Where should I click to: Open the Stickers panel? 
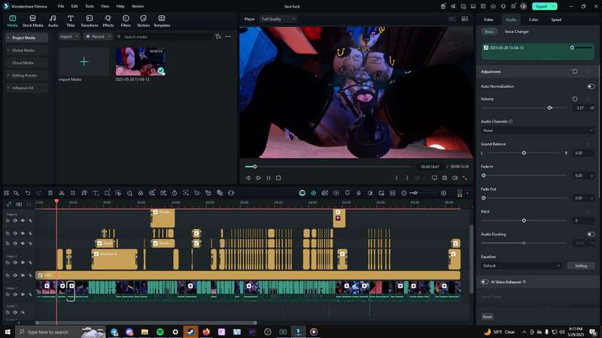[143, 21]
